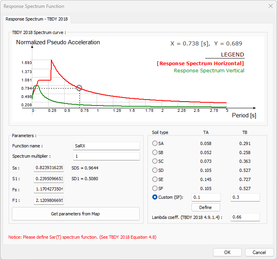Edit the Spectrum multiplier field
Screen dimensions: 277x260
[x=107, y=156]
